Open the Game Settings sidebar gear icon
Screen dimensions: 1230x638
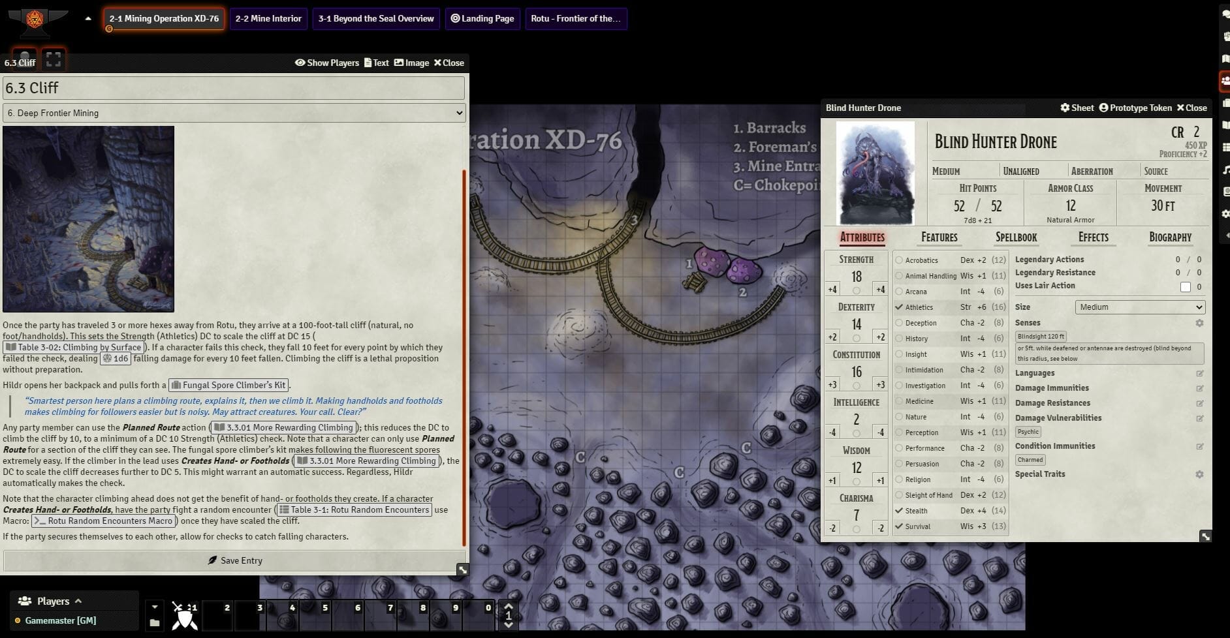pyautogui.click(x=1225, y=214)
